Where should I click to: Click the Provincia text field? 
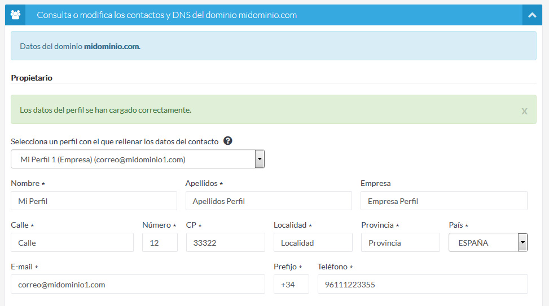click(x=400, y=243)
